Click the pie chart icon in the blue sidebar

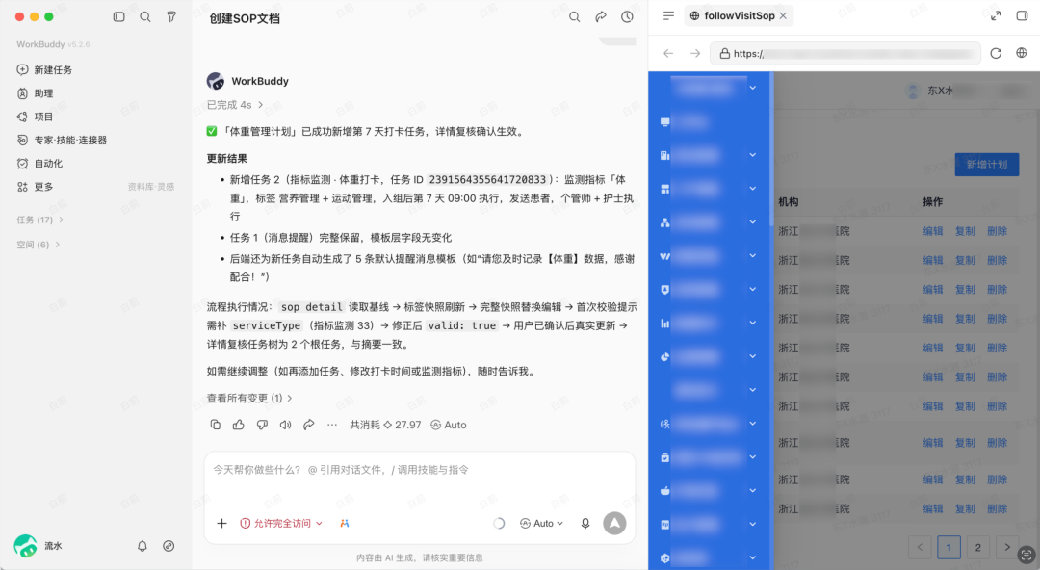pyautogui.click(x=664, y=357)
